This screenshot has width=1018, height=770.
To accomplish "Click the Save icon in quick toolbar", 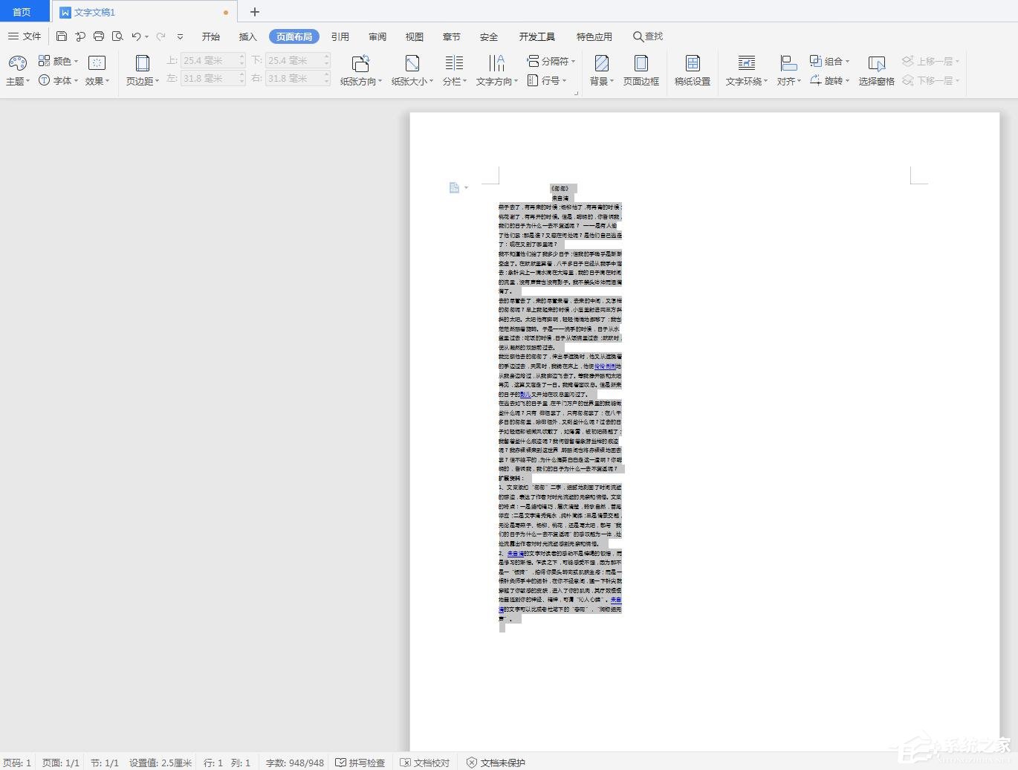I will pos(62,36).
